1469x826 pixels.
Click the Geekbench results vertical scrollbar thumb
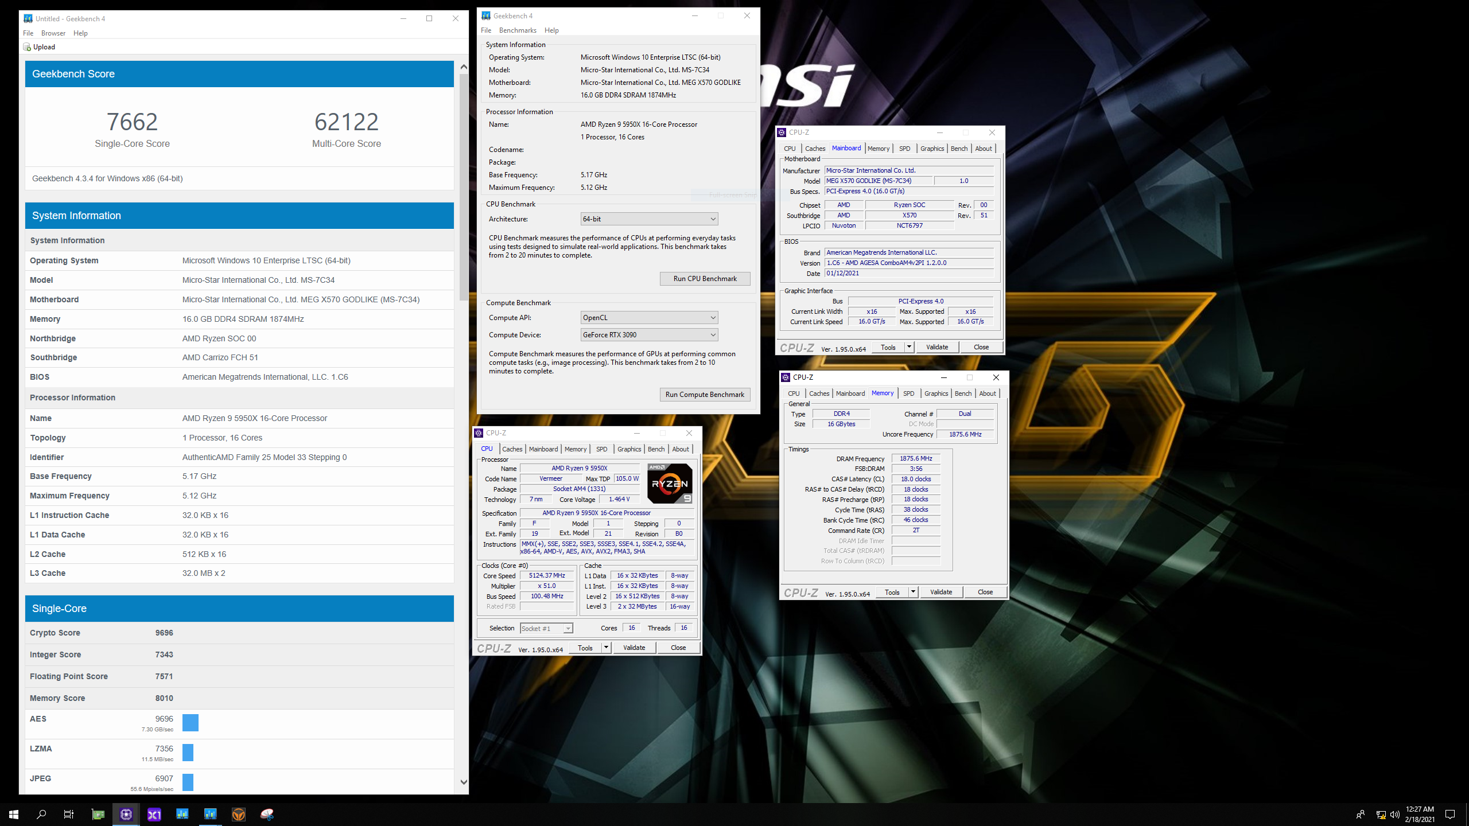(464, 187)
